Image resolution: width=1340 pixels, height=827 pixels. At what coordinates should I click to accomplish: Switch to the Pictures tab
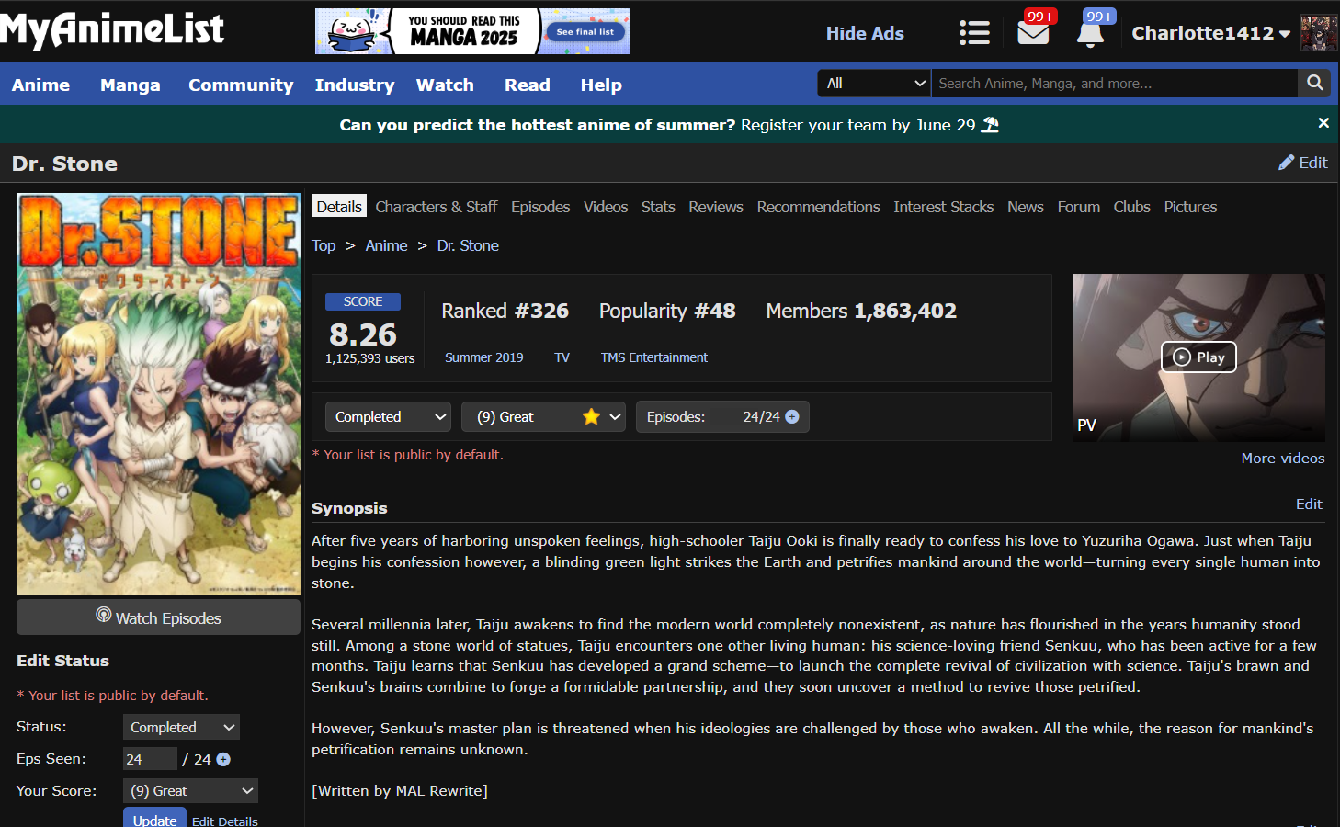pos(1190,207)
